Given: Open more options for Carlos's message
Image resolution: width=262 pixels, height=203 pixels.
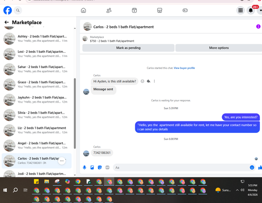Looking at the screenshot, I should tap(154, 81).
